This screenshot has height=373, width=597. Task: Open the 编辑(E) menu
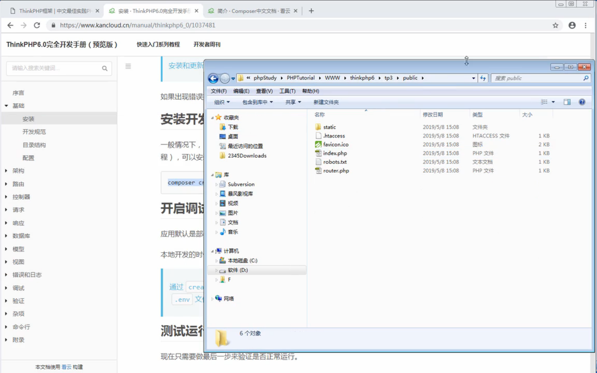pyautogui.click(x=241, y=91)
